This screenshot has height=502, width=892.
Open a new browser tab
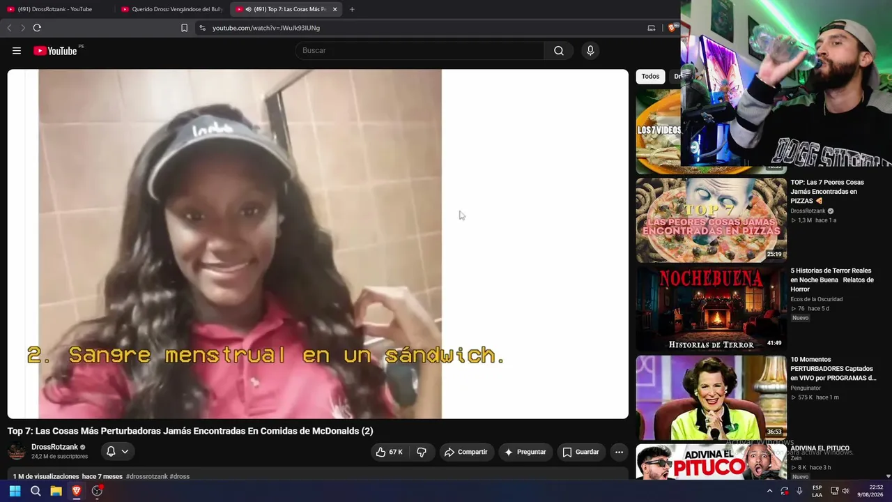[x=352, y=9]
